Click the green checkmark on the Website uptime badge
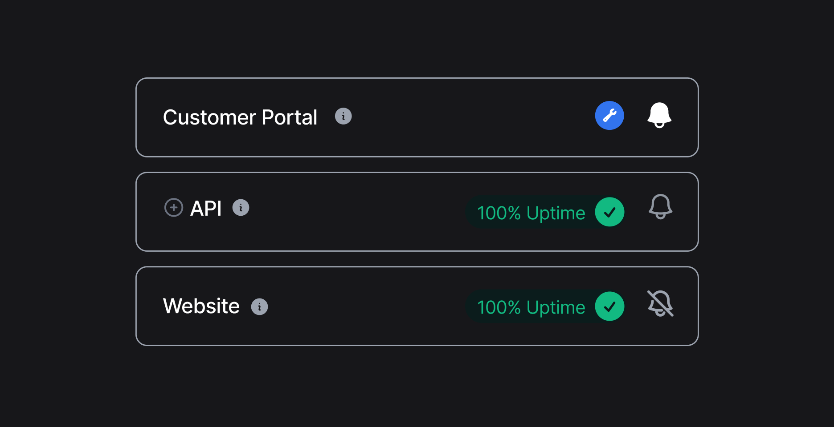This screenshot has width=834, height=427. (610, 306)
